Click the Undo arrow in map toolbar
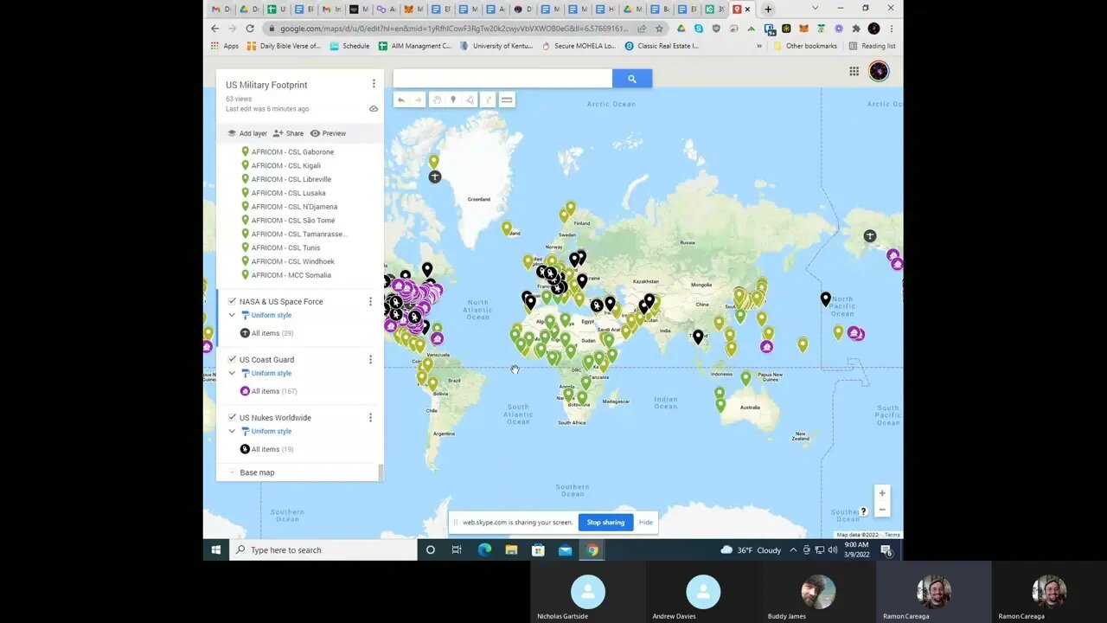Screen dimensions: 1107x623 (x=401, y=100)
